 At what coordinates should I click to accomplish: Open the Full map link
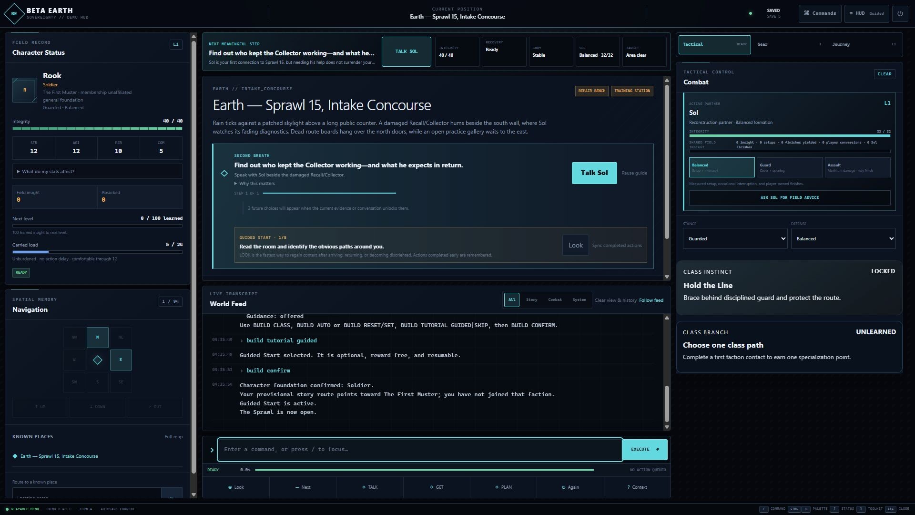[173, 437]
